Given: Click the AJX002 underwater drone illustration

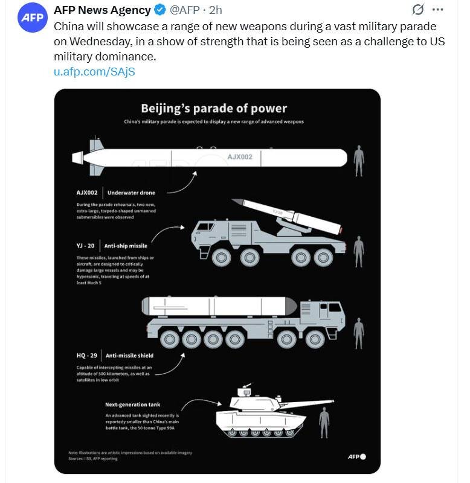Looking at the screenshot, I should pyautogui.click(x=210, y=157).
